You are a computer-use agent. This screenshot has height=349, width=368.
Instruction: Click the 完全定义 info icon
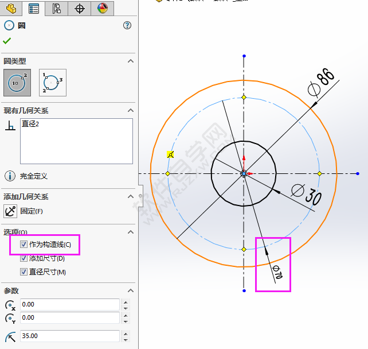pos(10,176)
